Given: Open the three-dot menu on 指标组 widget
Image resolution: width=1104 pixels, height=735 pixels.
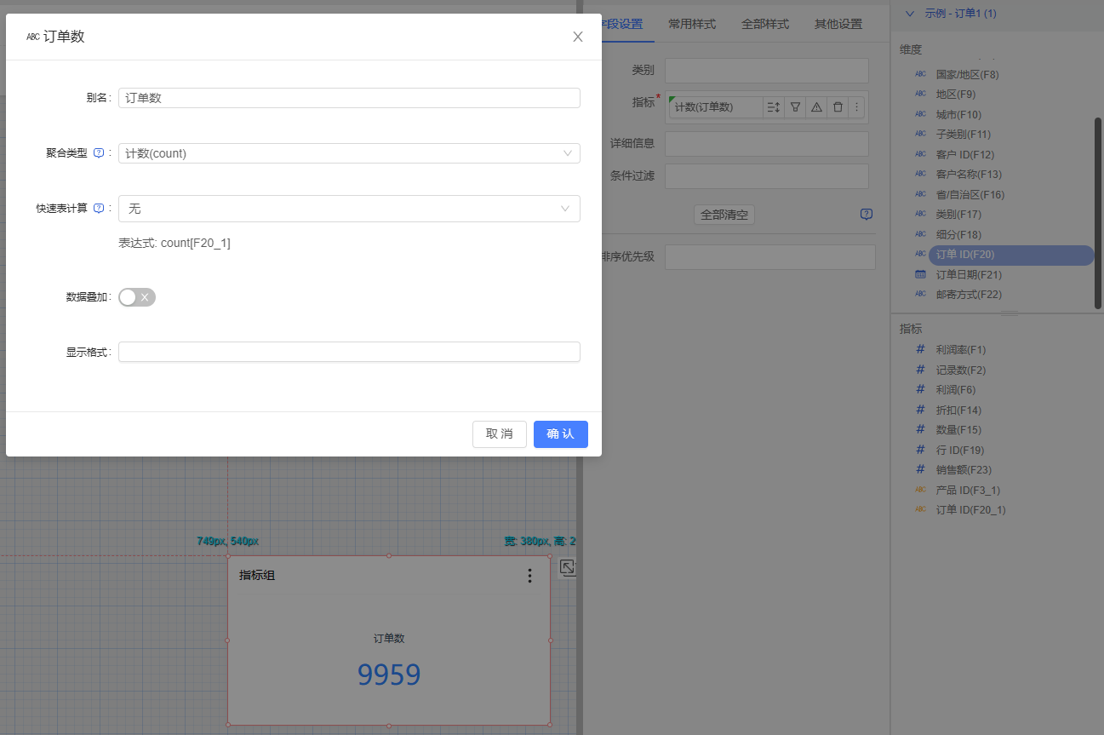Looking at the screenshot, I should click(529, 576).
